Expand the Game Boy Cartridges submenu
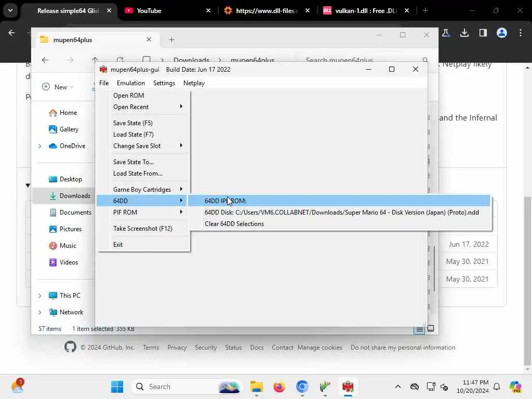 pyautogui.click(x=143, y=189)
